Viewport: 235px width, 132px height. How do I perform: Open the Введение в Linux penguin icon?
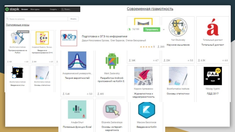click(17, 73)
